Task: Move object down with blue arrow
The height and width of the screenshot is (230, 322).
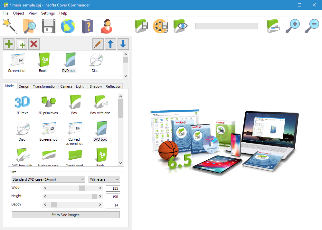Action: (x=123, y=44)
